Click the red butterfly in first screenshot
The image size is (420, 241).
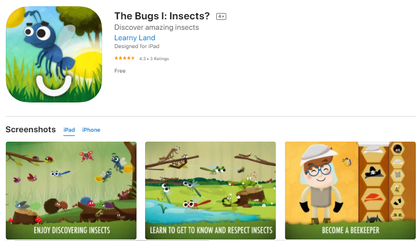86,155
